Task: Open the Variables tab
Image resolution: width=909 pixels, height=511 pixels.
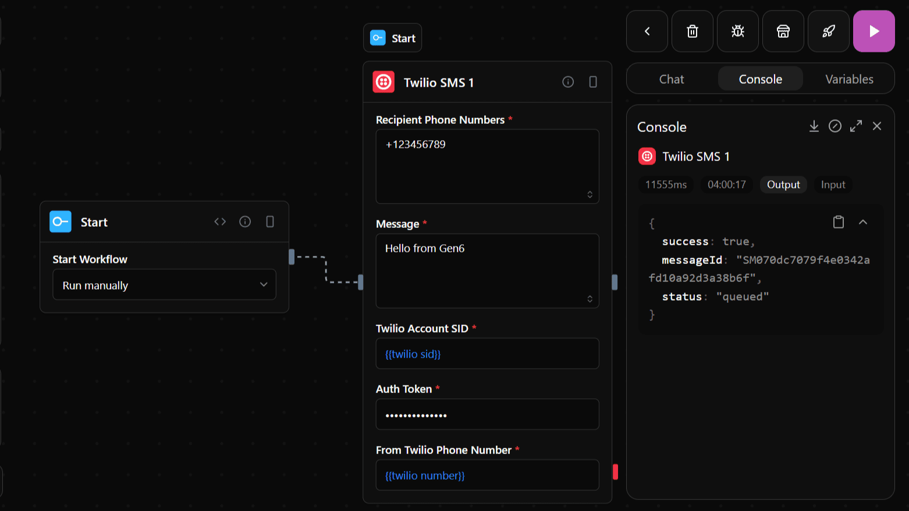Action: point(848,78)
